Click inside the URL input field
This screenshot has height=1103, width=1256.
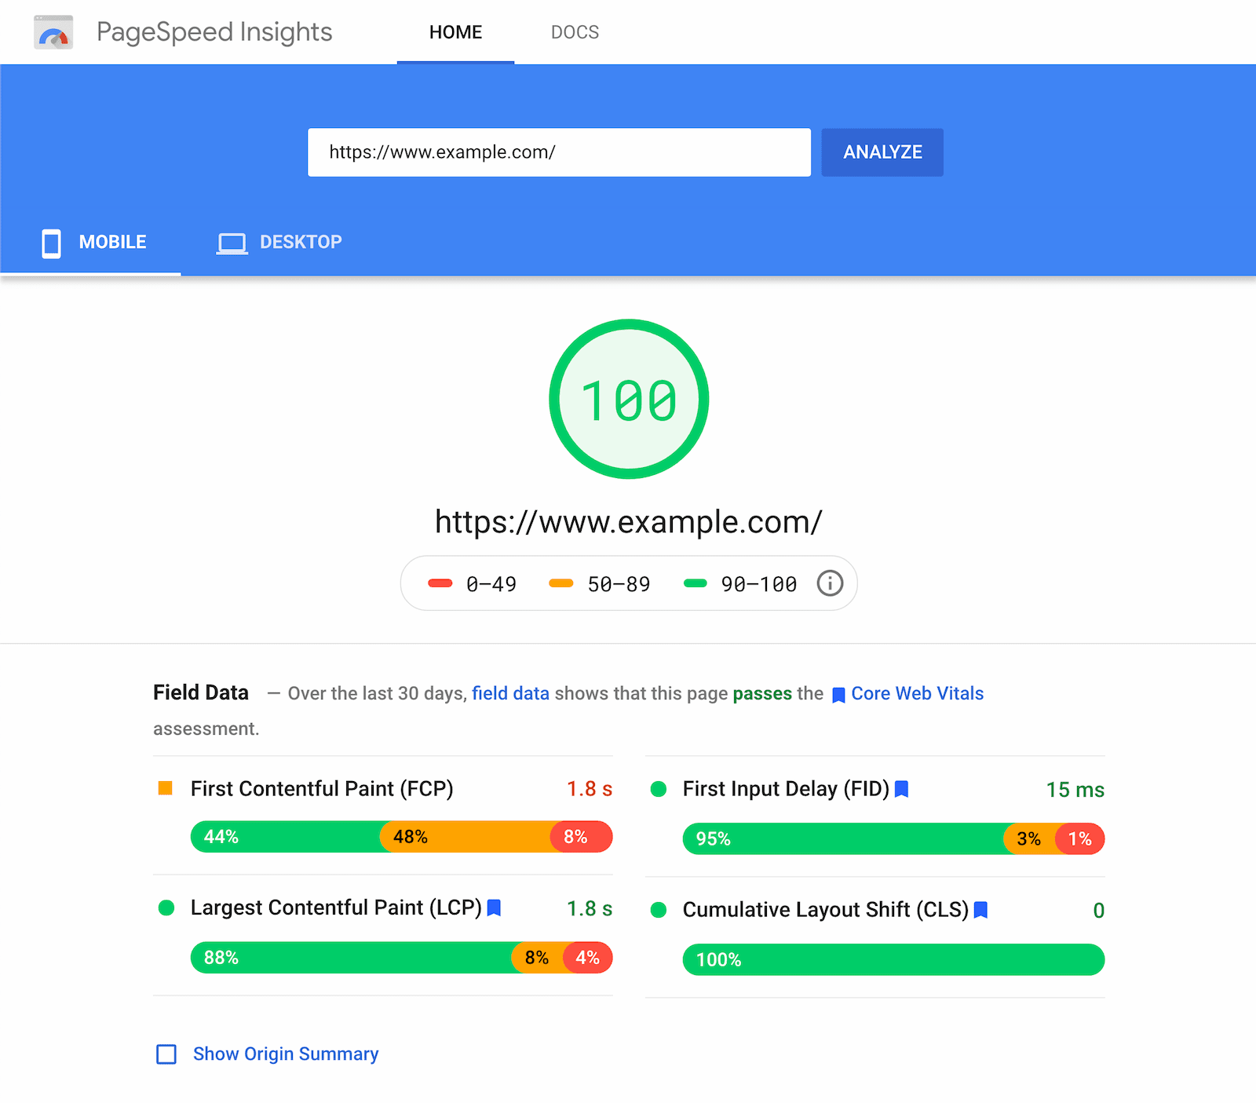(x=559, y=152)
